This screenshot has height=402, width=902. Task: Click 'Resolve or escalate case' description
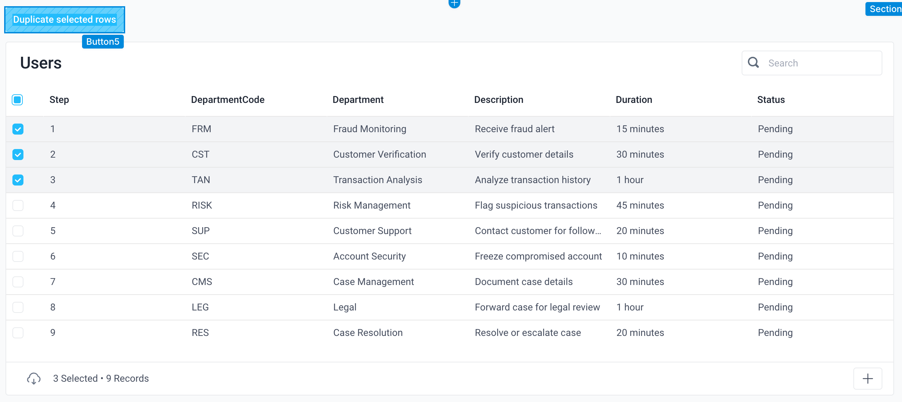[528, 333]
